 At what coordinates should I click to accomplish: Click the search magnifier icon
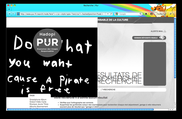click(140, 14)
